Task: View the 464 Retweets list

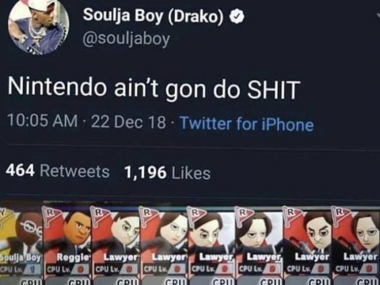Action: pyautogui.click(x=58, y=171)
